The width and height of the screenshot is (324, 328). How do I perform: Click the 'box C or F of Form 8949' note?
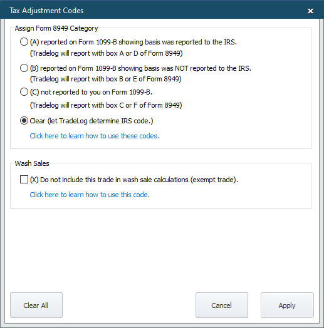106,105
